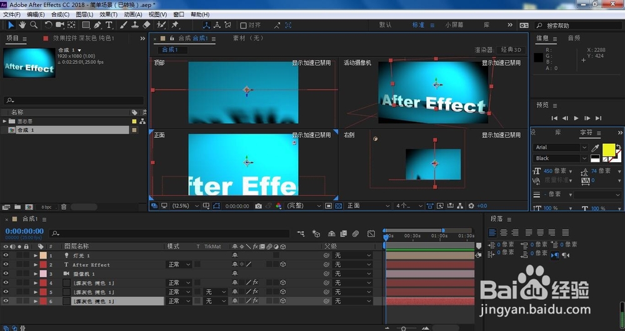Select the Eraser tool
The image size is (625, 331).
[x=146, y=25]
